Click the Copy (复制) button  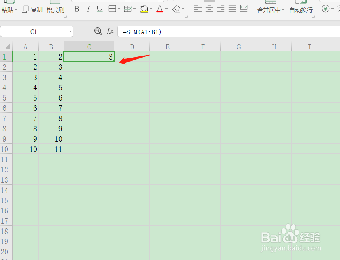32,9
